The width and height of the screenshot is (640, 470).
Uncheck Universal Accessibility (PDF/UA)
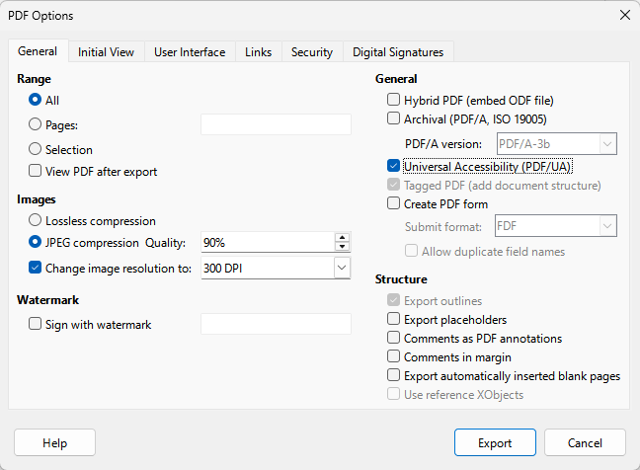click(x=393, y=166)
